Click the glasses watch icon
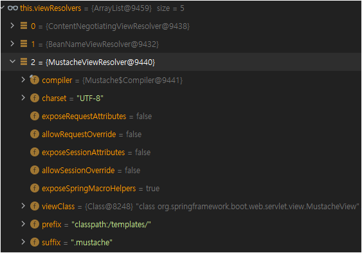Image resolution: width=362 pixels, height=253 pixels. pos(13,8)
